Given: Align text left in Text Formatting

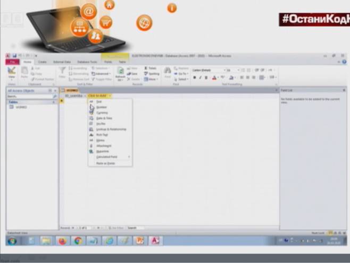Looking at the screenshot, I should click(x=241, y=77).
